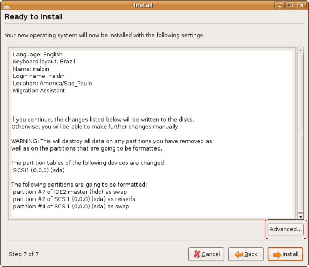
Task: Click 'Location: America/Sao_Paulo' line
Action: [x=53, y=83]
